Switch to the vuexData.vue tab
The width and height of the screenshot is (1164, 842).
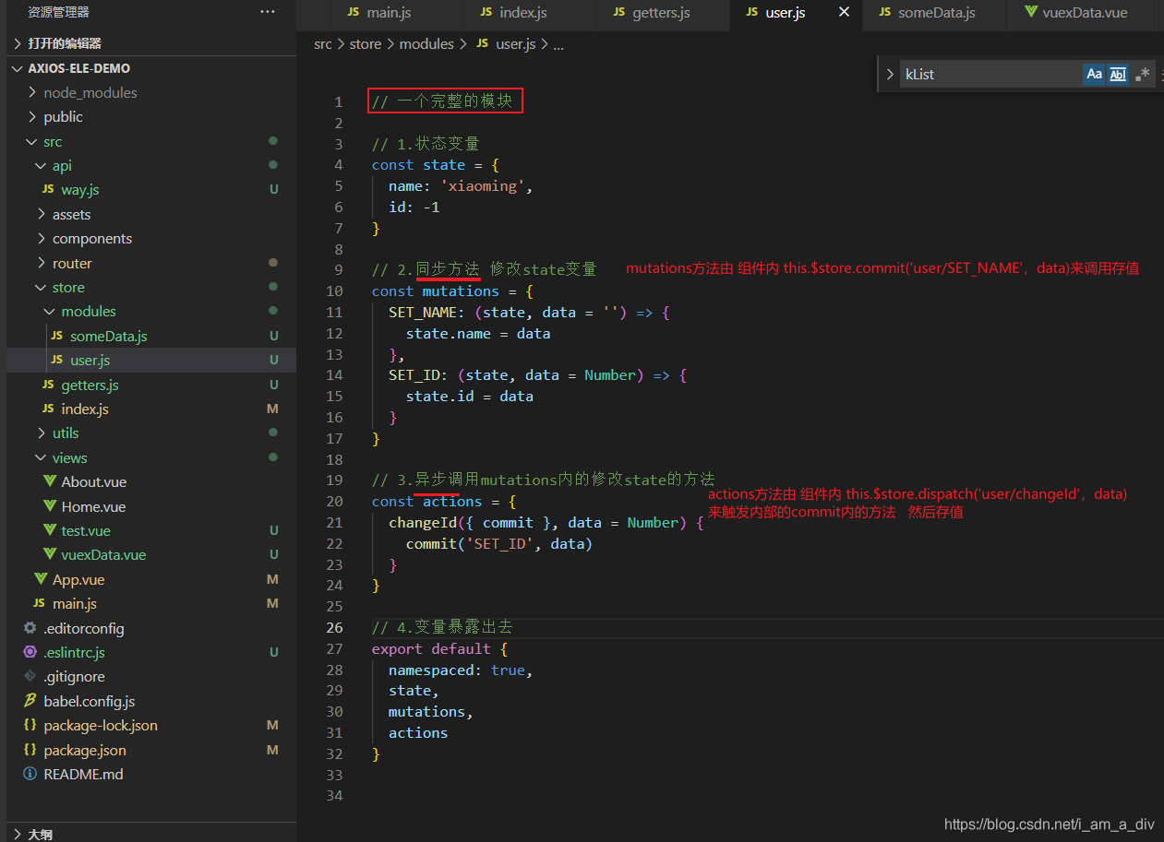tap(1084, 13)
